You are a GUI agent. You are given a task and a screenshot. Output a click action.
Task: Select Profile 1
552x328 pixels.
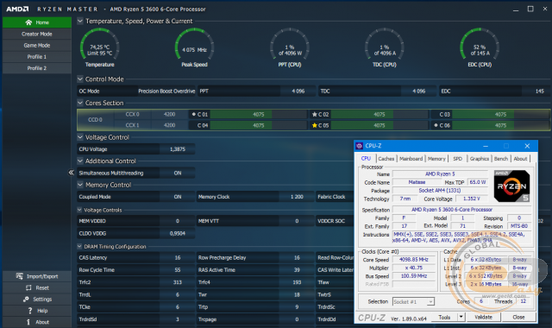37,57
